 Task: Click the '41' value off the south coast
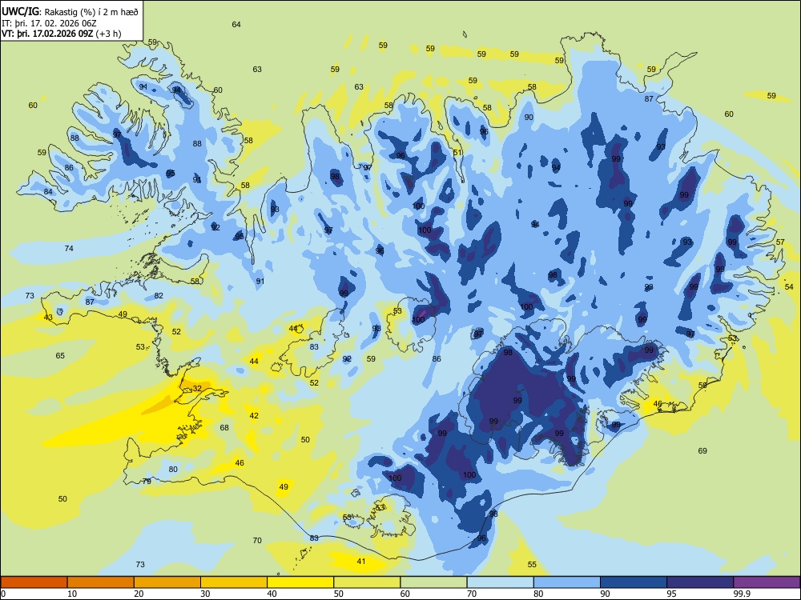click(x=361, y=562)
